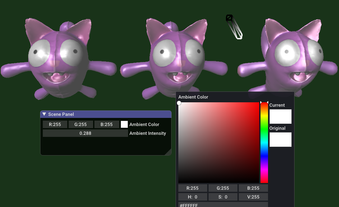Select the light source gizmo in viewport
The image size is (339, 207).
point(234,27)
